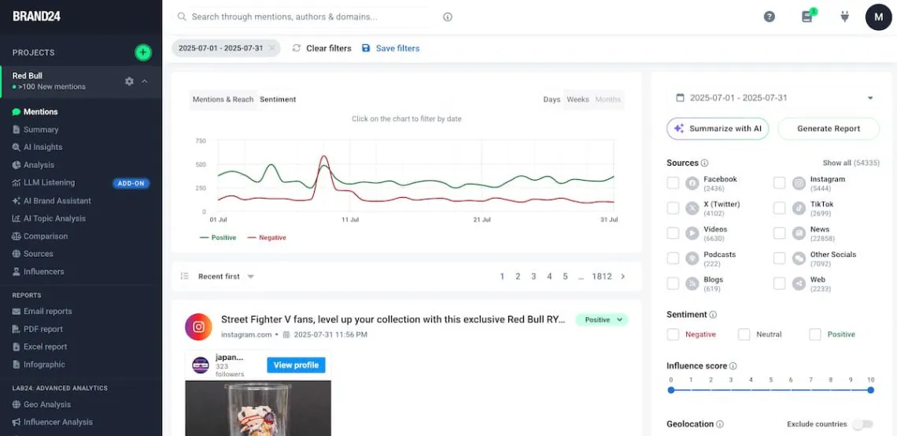
Task: Click the Comparison globe icon
Action: (x=16, y=236)
